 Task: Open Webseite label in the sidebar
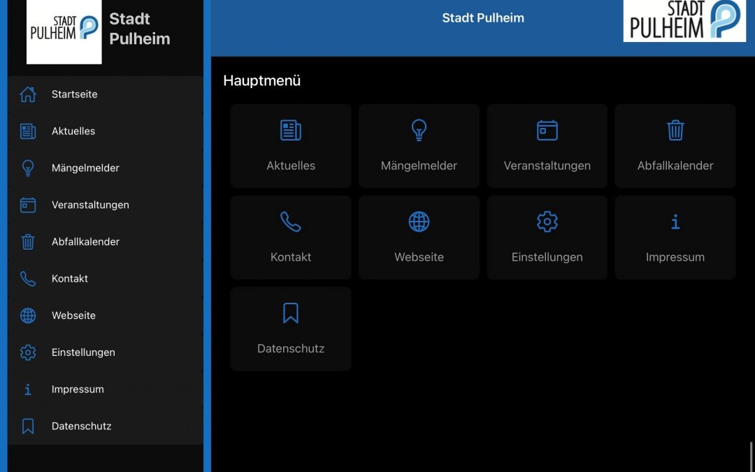73,315
